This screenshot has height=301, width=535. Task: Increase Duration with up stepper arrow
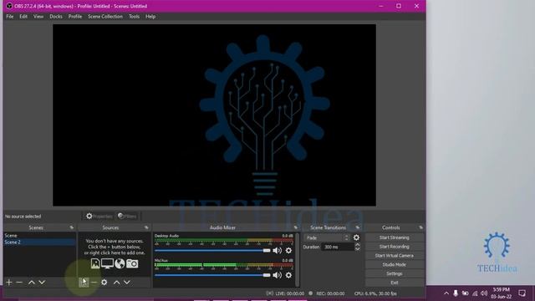click(x=357, y=245)
